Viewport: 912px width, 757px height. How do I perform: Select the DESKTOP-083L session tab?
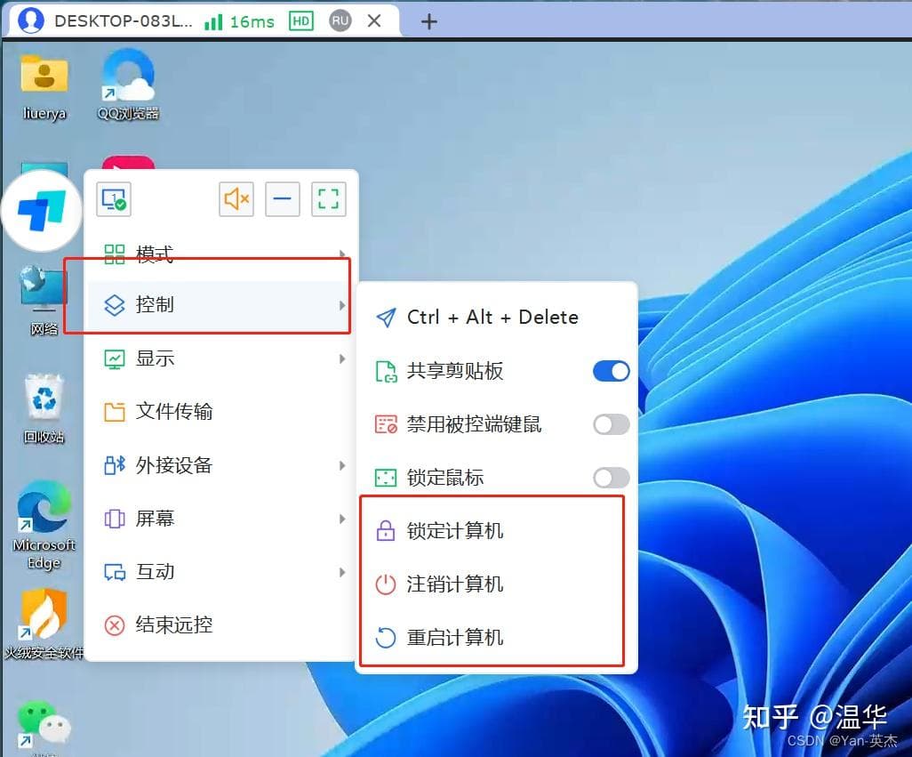(x=202, y=21)
